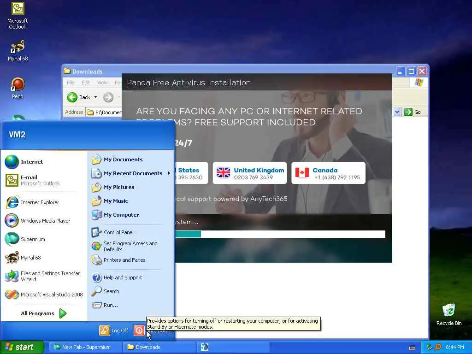Launch Internet Explorer from Start menu

click(x=44, y=202)
